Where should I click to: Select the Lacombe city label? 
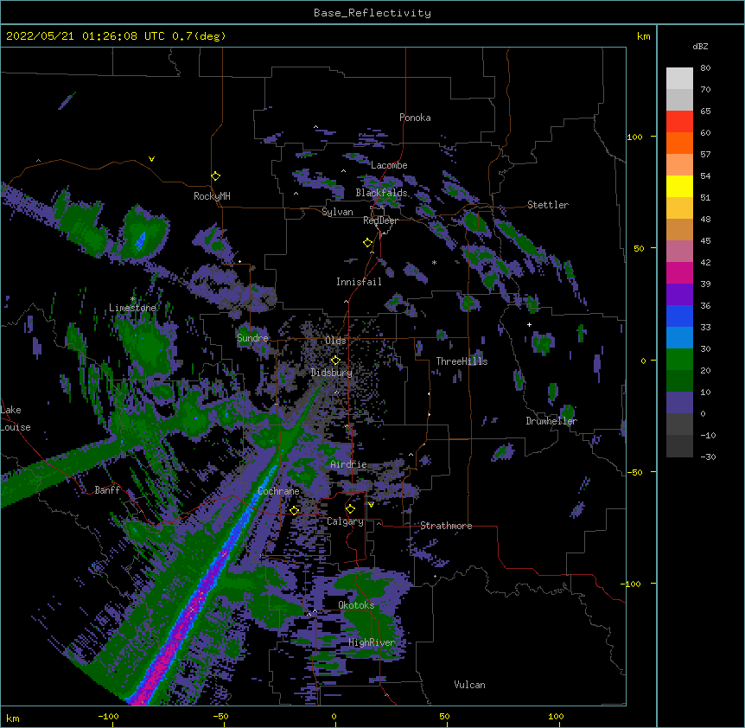click(x=389, y=165)
